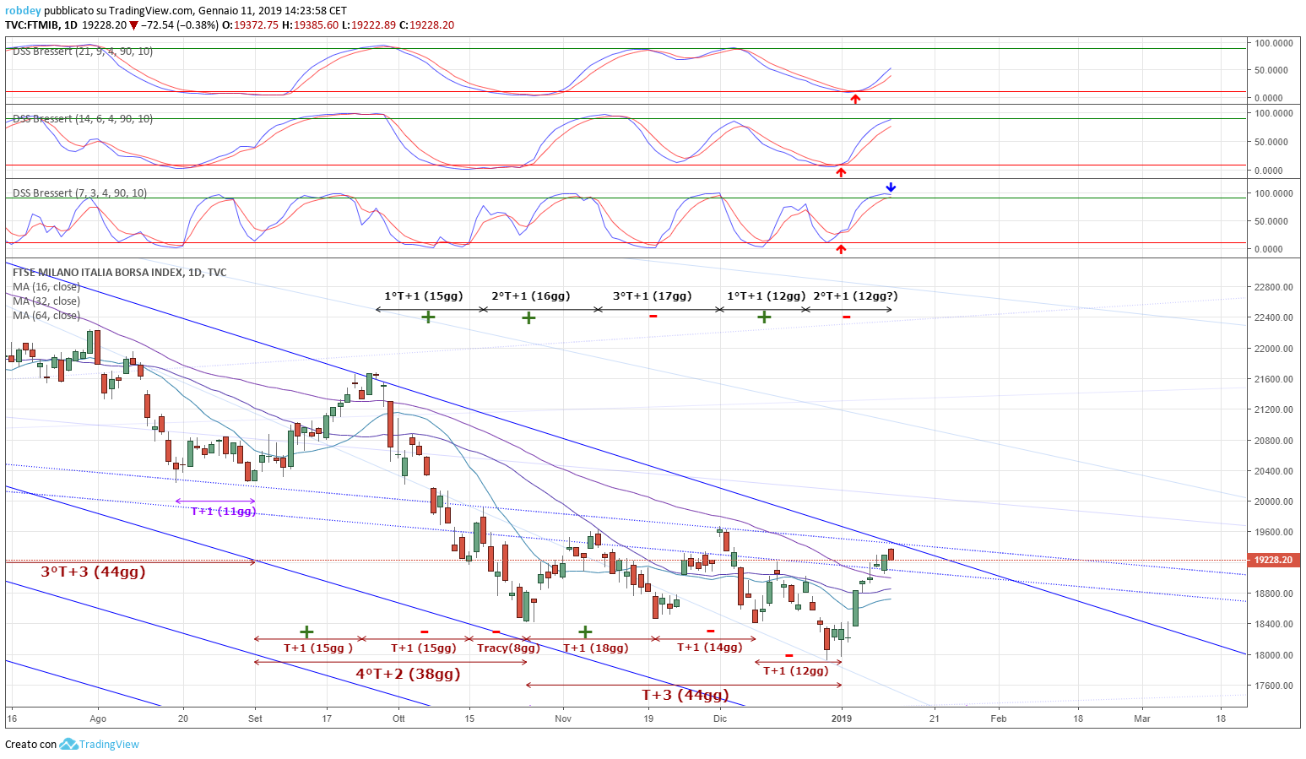Click red minus sign above Tracy(8gg)
The image size is (1306, 759).
(x=496, y=632)
